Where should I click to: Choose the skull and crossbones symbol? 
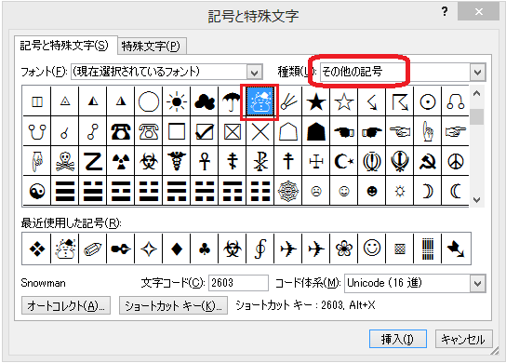pyautogui.click(x=65, y=161)
